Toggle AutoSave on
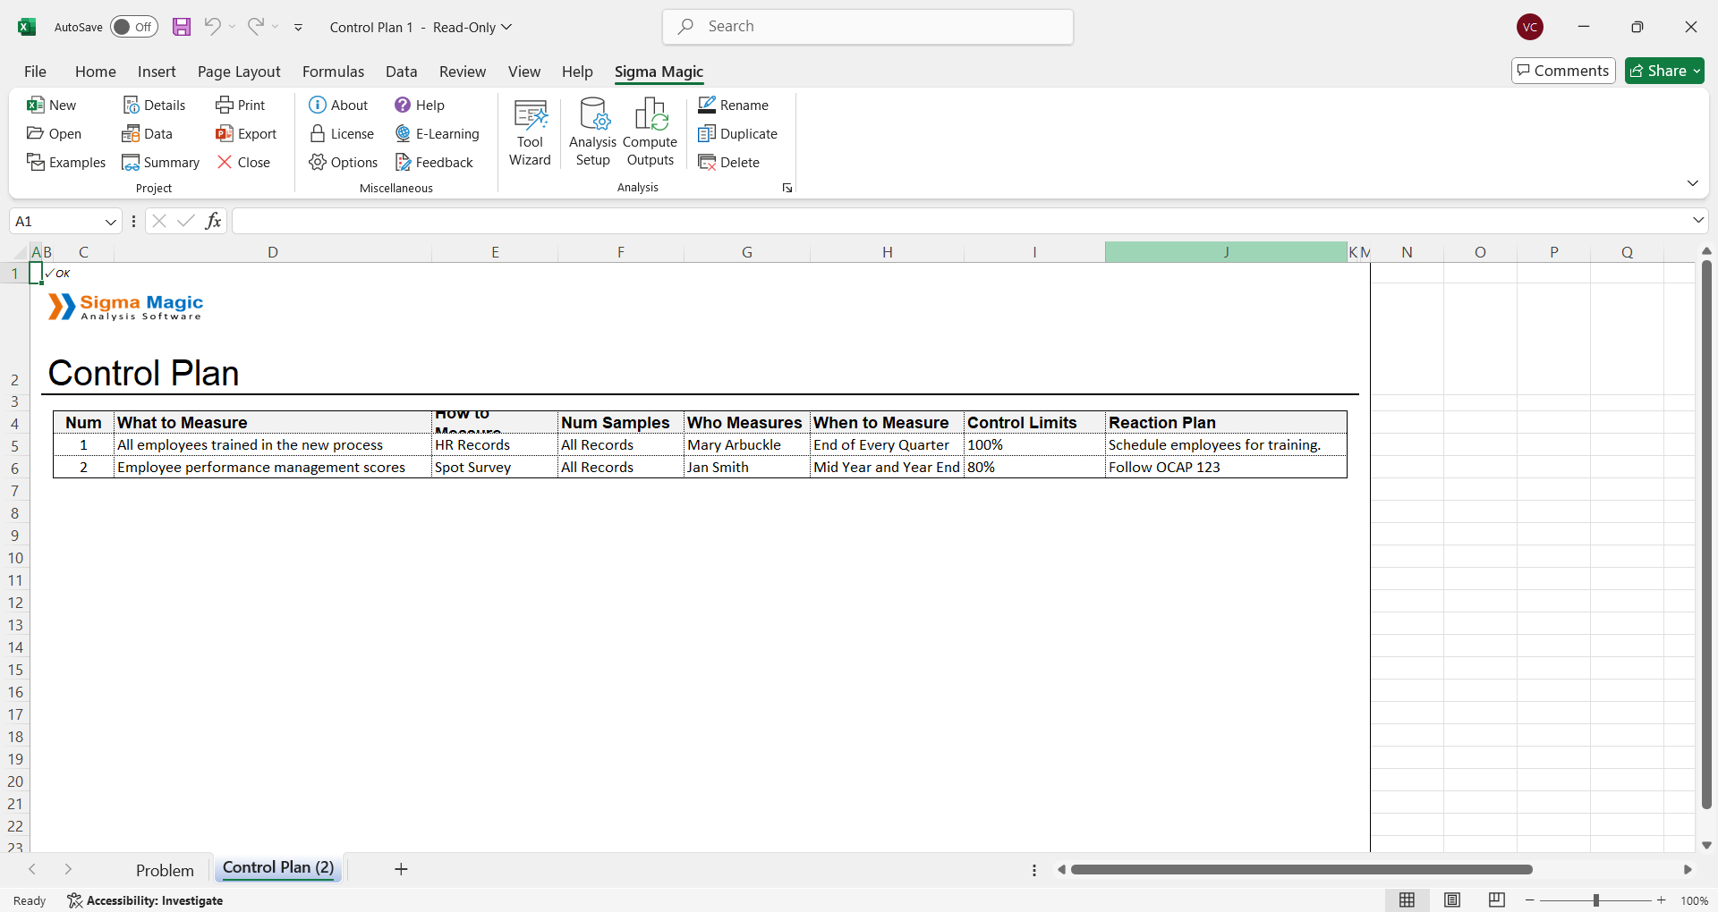This screenshot has width=1718, height=912. pos(134,27)
